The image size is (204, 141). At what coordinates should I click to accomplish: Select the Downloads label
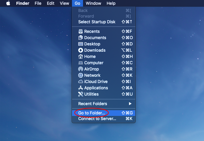pyautogui.click(x=95, y=50)
